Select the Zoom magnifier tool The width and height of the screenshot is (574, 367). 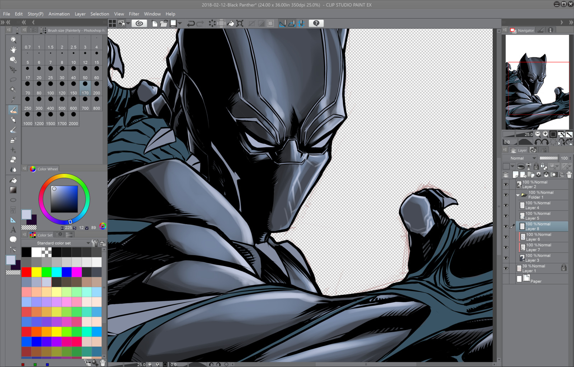point(13,40)
